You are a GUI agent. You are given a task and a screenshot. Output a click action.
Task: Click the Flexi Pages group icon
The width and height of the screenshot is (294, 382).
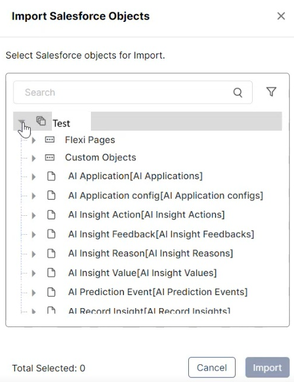50,140
